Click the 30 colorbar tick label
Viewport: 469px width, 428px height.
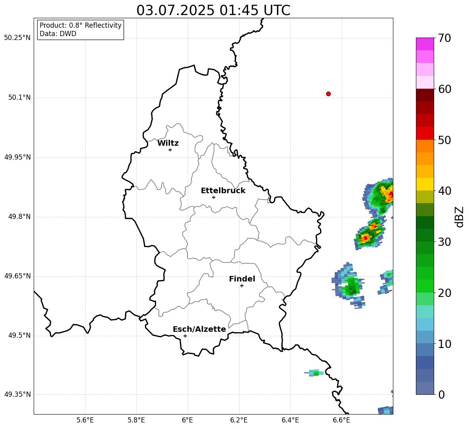(x=444, y=242)
